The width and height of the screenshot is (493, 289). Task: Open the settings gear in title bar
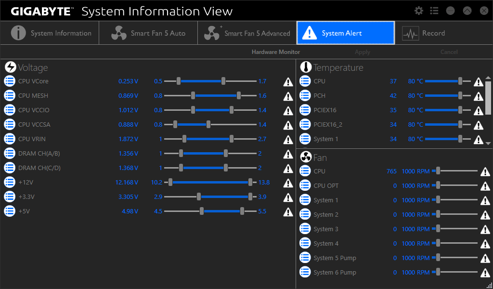(419, 11)
